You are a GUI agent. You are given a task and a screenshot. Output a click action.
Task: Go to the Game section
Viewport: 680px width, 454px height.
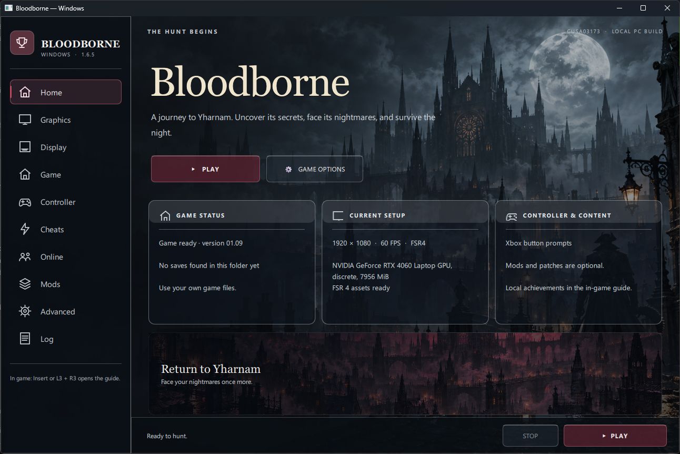tap(66, 174)
